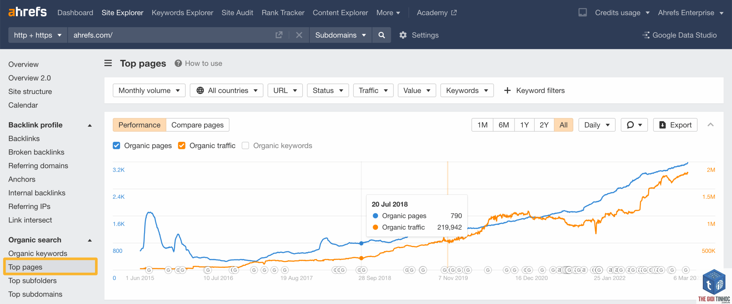
Task: Open the Subdomains mode dropdown
Action: [x=340, y=35]
